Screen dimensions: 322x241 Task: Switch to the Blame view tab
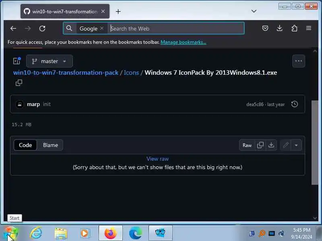coord(51,145)
